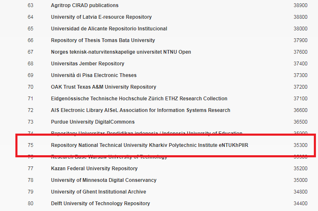Open Università di Pisa Electronic Theses

(94, 75)
